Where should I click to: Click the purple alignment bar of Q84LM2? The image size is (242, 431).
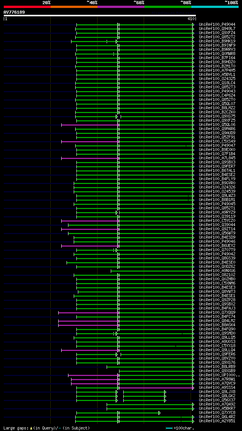[88, 321]
